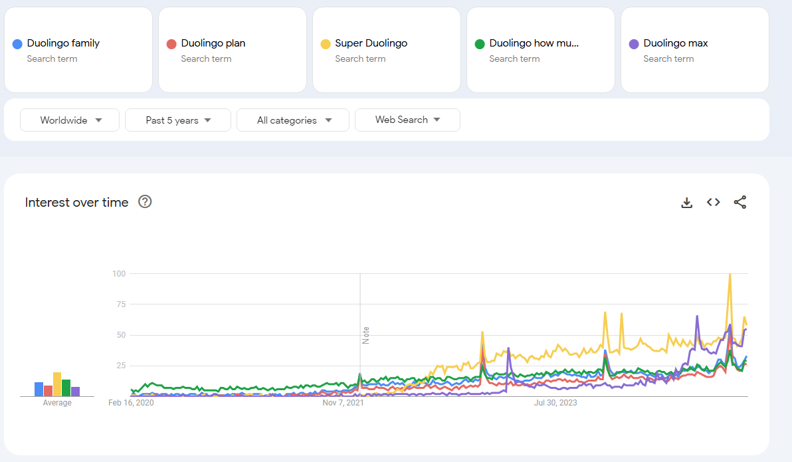Click the Note marker on the chart

click(x=365, y=335)
